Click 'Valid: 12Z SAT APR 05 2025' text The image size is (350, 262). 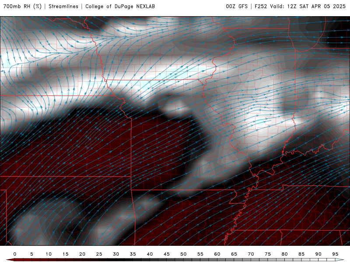pos(308,7)
